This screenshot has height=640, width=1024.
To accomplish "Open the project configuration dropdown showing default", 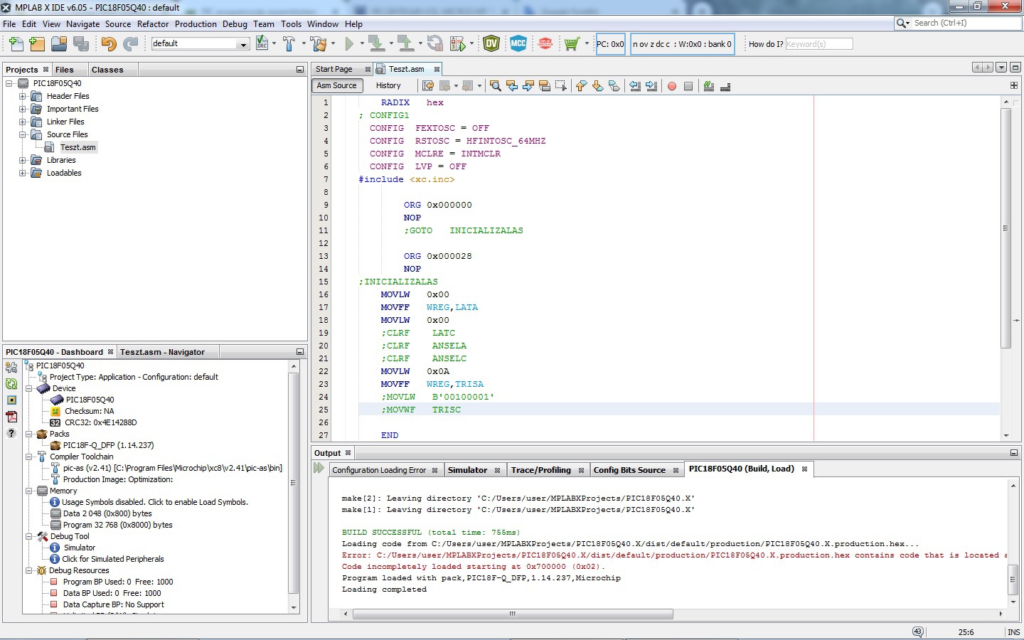I will (x=200, y=44).
